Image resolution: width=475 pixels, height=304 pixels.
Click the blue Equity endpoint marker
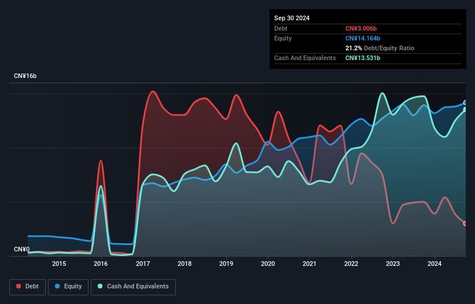click(x=465, y=103)
